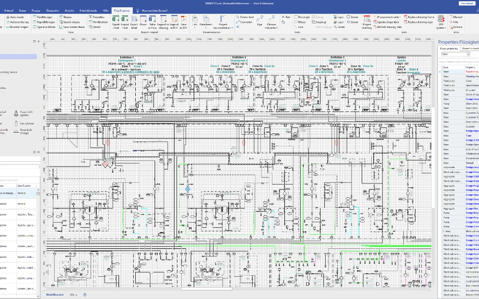
Task: Click Save master shape
Action: (72, 27)
